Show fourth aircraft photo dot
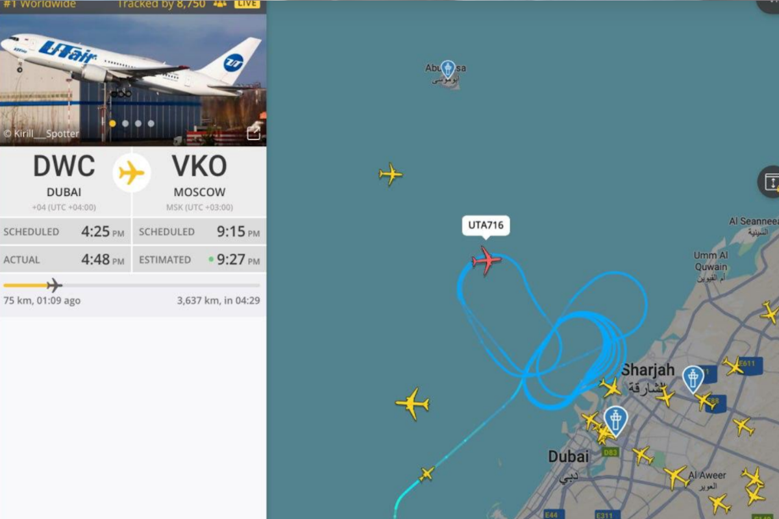Viewport: 779px width, 519px height. tap(151, 123)
